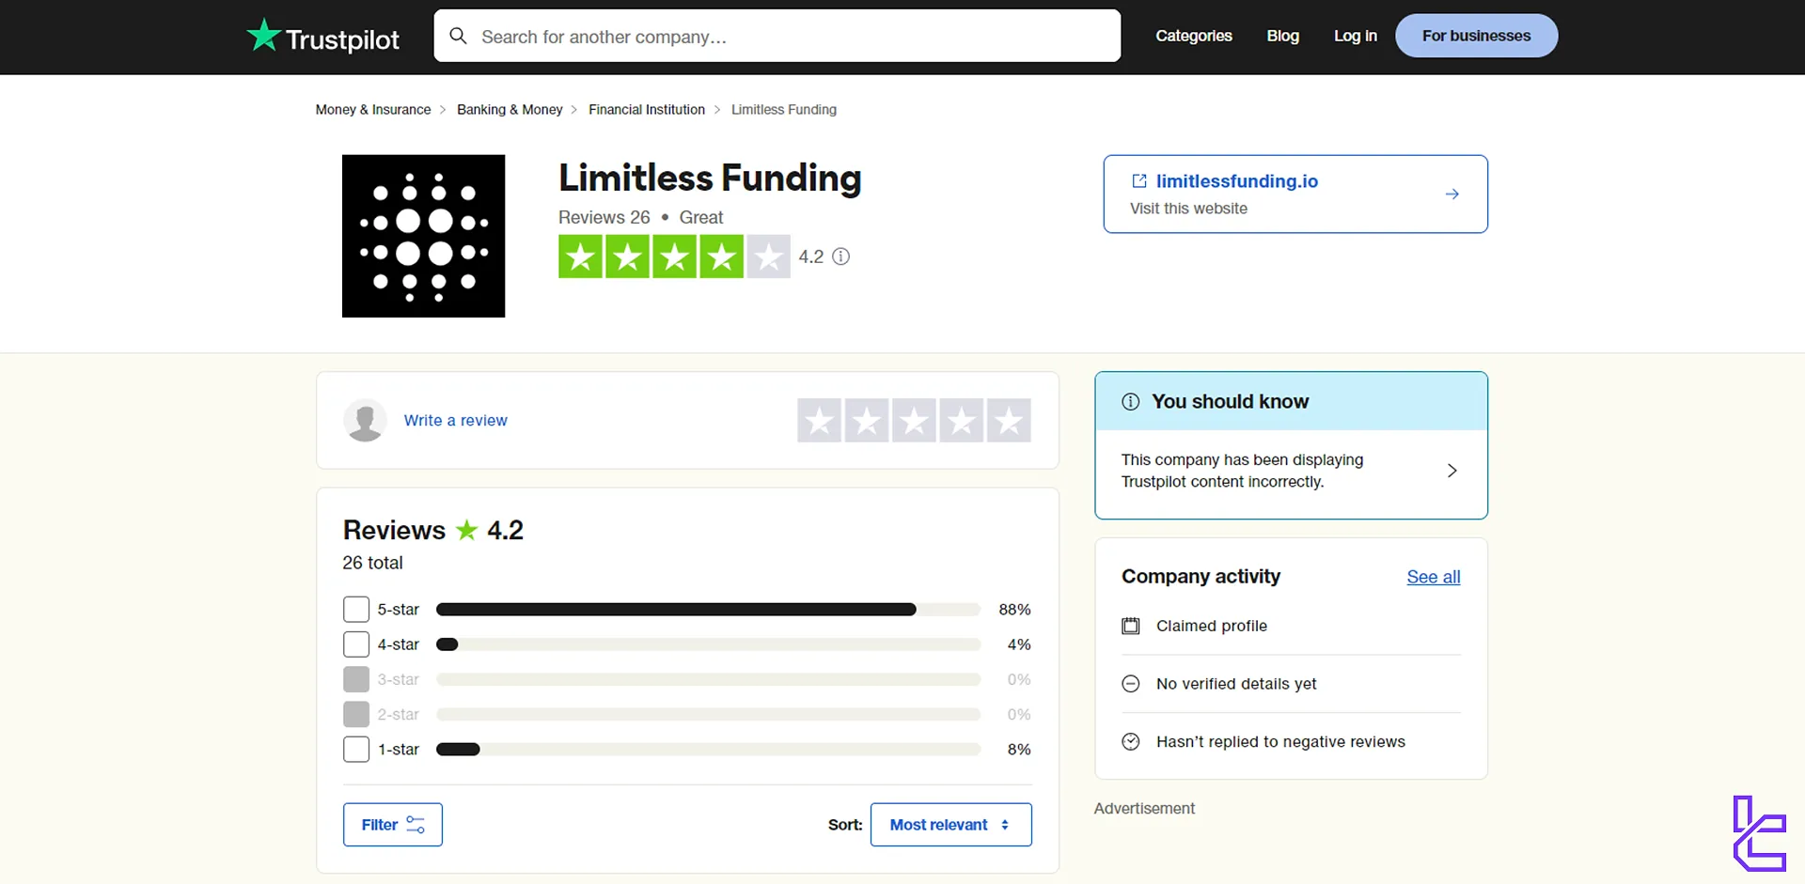The image size is (1805, 884).
Task: Click the external link icon next to limitlessfunding.io
Action: pyautogui.click(x=1139, y=181)
